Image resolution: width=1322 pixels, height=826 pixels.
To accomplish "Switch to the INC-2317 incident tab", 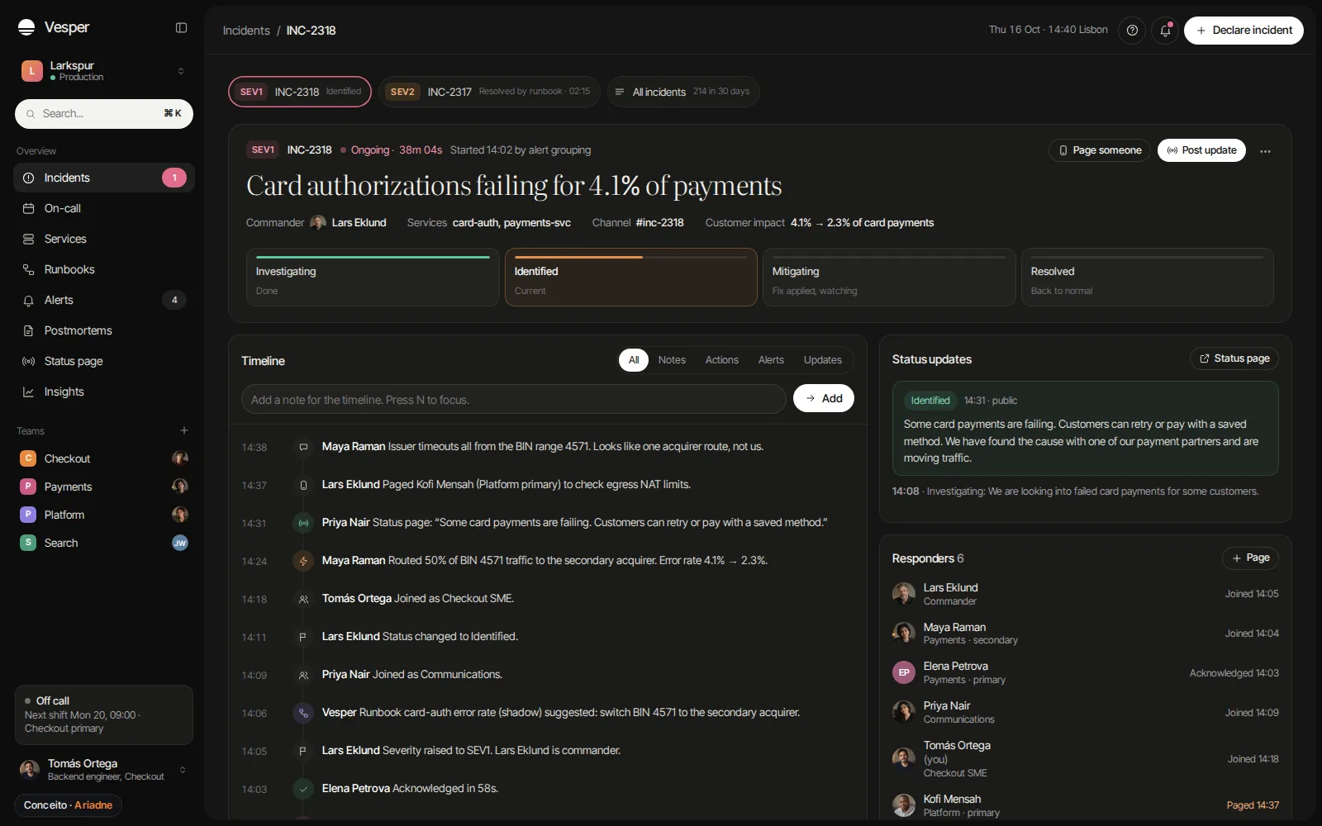I will (x=491, y=92).
